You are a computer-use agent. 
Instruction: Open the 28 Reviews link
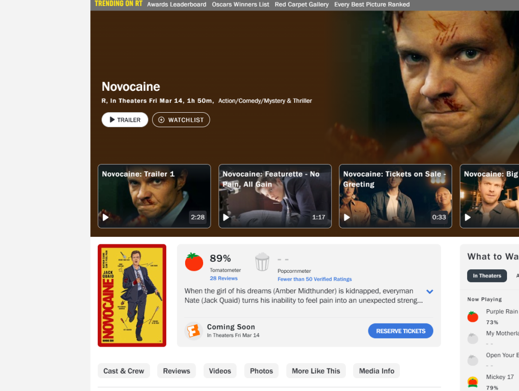pos(224,278)
